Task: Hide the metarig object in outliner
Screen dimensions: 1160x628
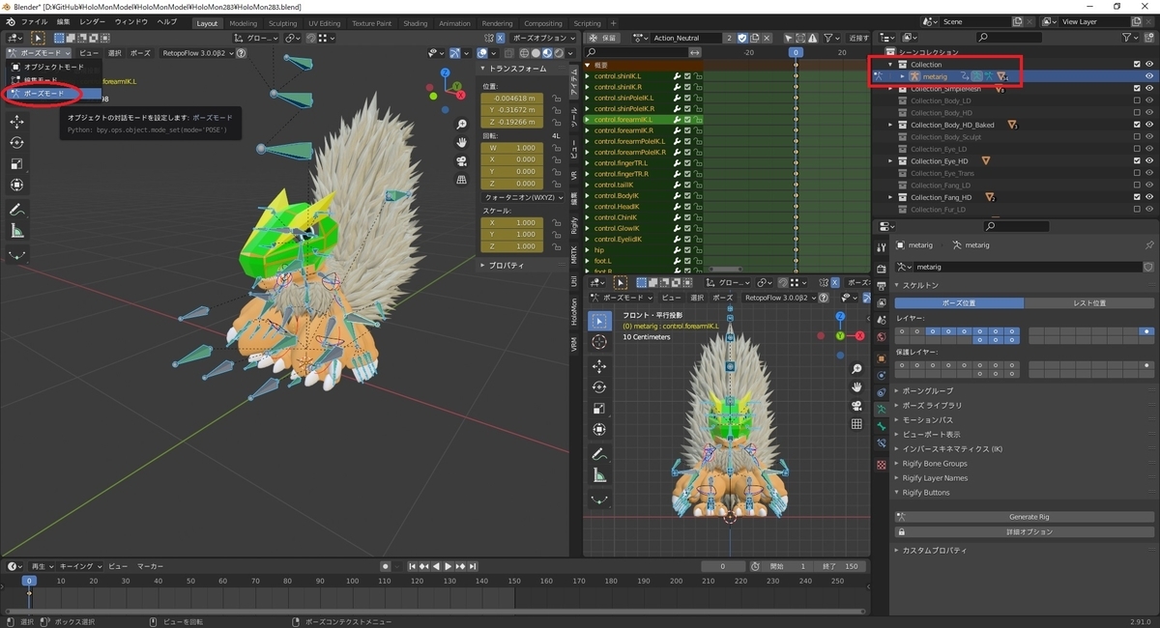Action: coord(1149,76)
